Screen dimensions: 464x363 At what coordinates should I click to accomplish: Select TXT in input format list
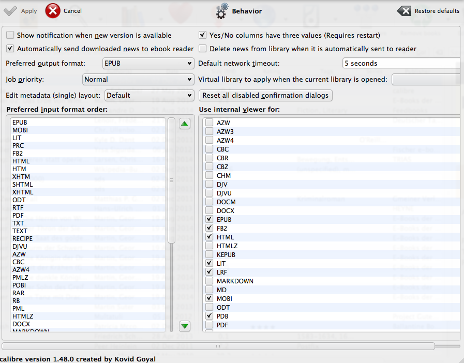88,223
